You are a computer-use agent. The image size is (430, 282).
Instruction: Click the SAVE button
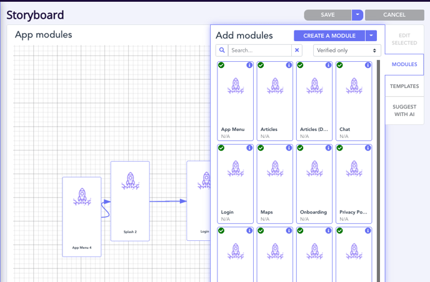point(327,15)
